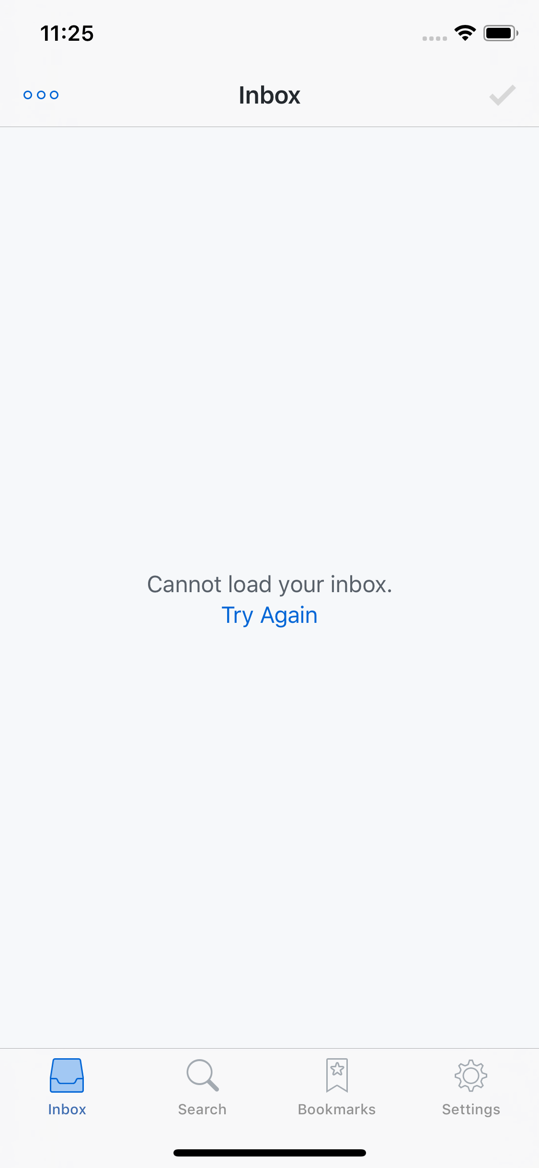
Task: Go to the Settings tab label
Action: pos(471,1110)
